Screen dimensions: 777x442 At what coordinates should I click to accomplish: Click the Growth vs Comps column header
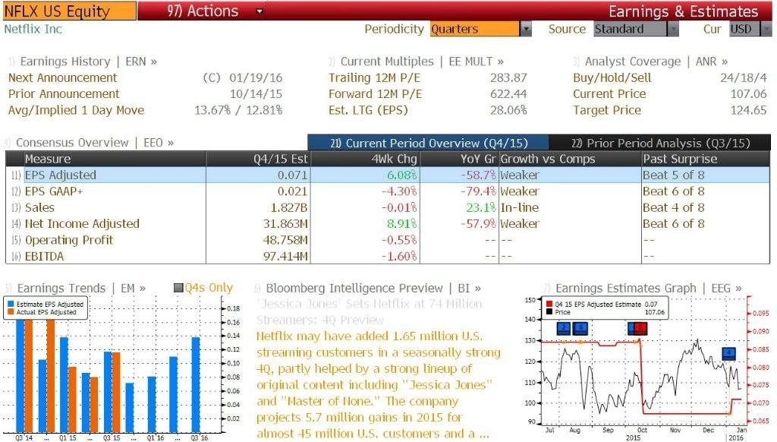[569, 159]
